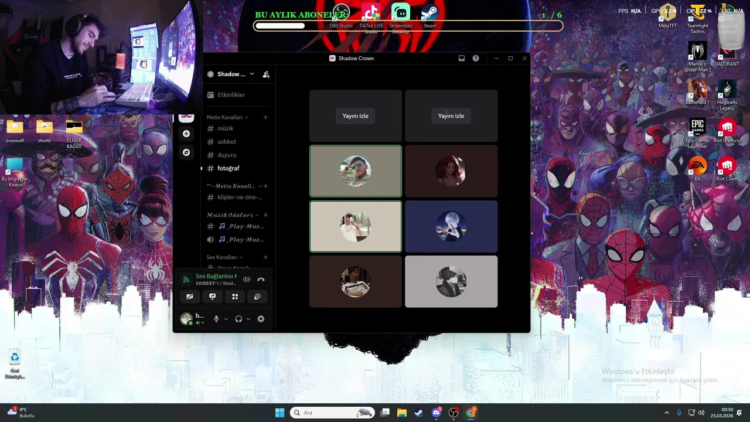Viewport: 750px width, 422px height.
Task: Open Discord inbox icon in title bar
Action: (x=462, y=59)
